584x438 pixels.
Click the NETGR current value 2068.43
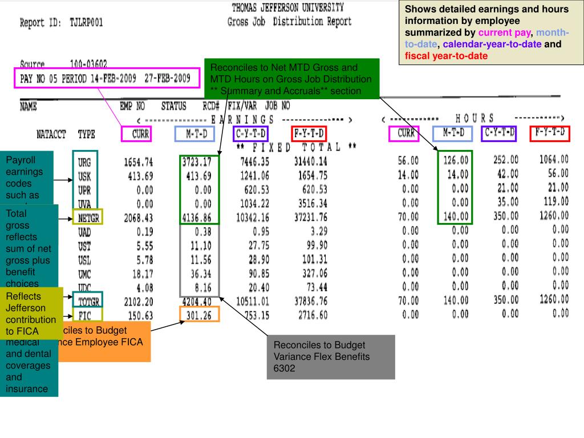pyautogui.click(x=139, y=218)
